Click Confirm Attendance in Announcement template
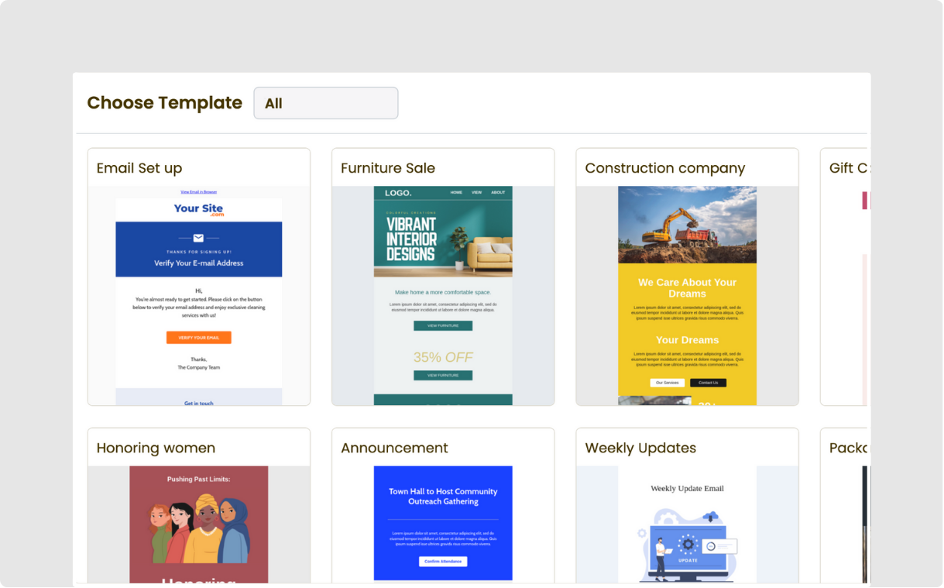The width and height of the screenshot is (944, 588). [x=443, y=560]
